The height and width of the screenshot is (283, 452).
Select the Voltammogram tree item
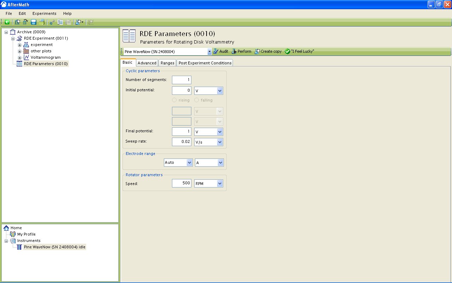click(46, 57)
